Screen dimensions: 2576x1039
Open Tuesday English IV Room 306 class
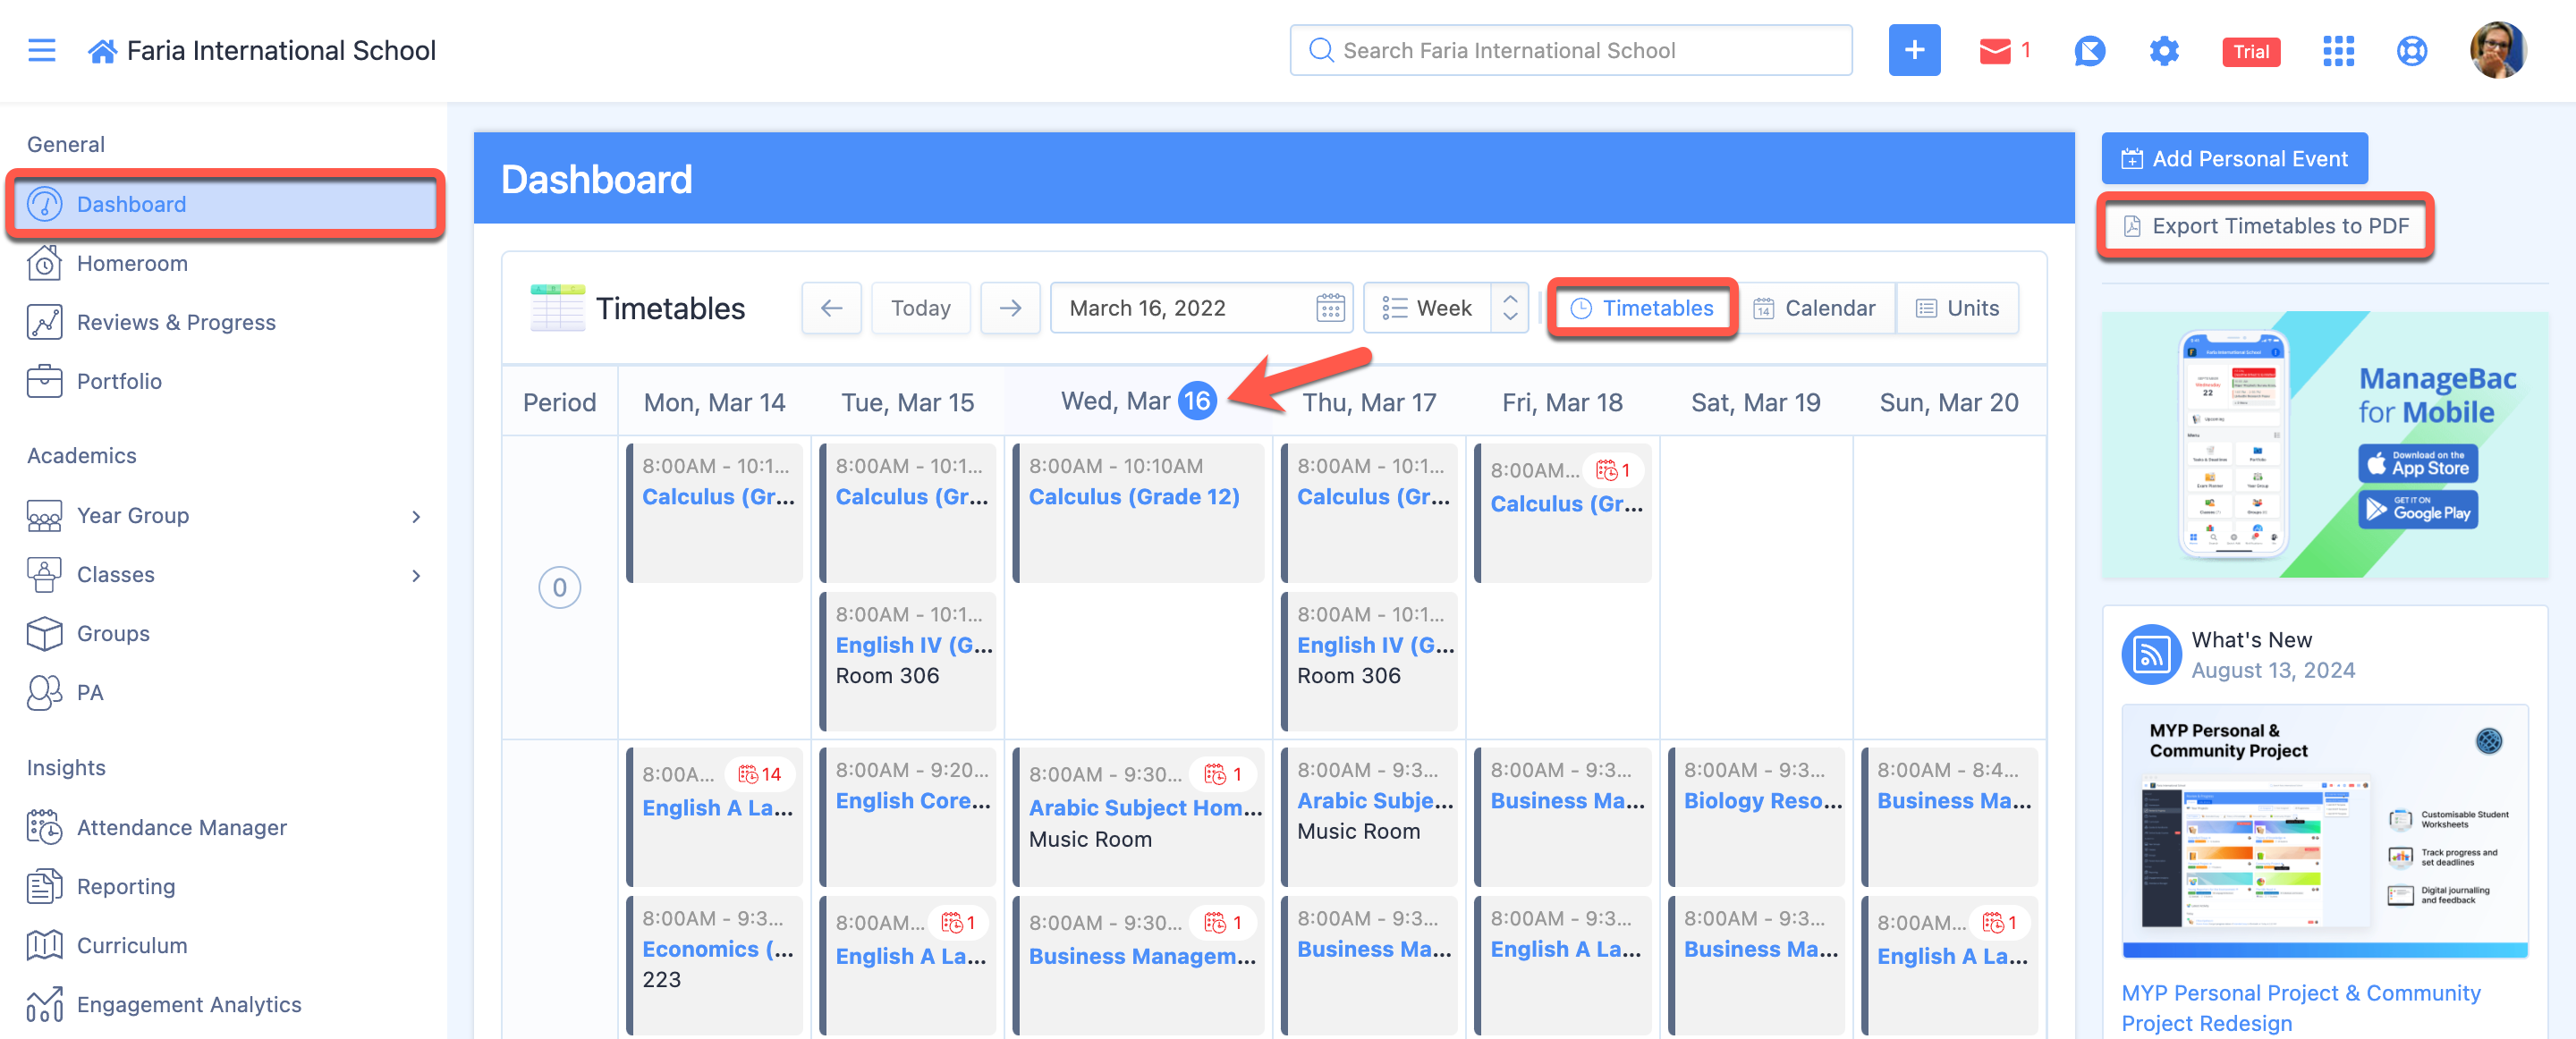tap(907, 660)
